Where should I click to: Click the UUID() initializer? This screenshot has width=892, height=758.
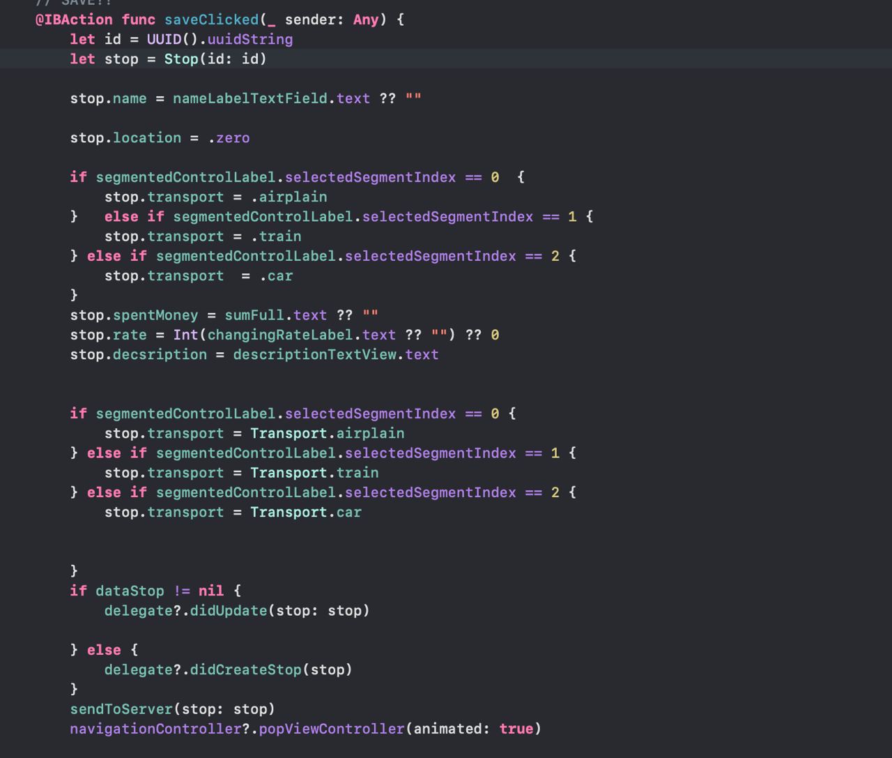[x=173, y=39]
